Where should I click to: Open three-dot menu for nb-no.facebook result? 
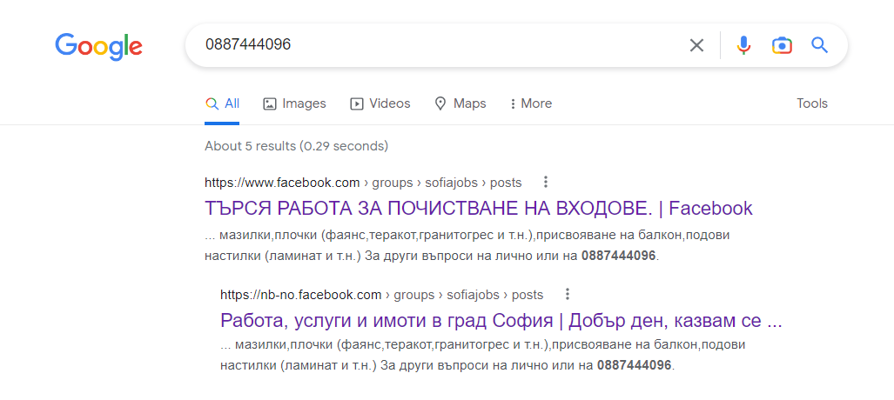pyautogui.click(x=568, y=295)
